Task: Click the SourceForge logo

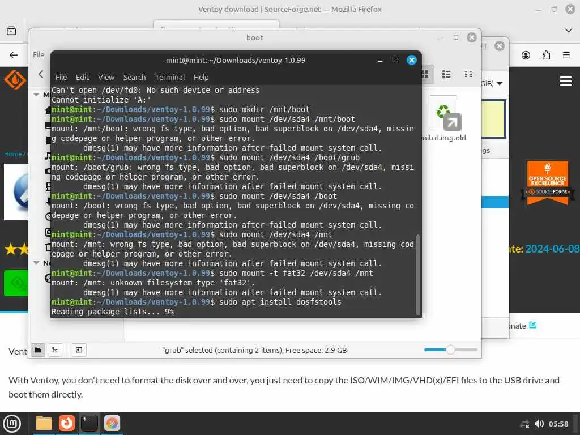Action: pos(15,80)
